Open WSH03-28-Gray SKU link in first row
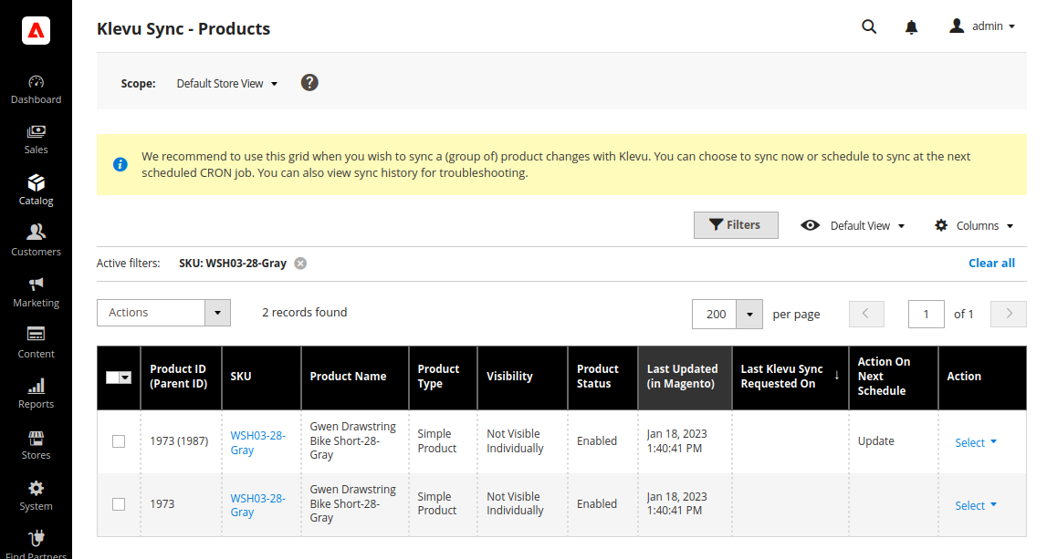Image resolution: width=1047 pixels, height=559 pixels. point(257,442)
